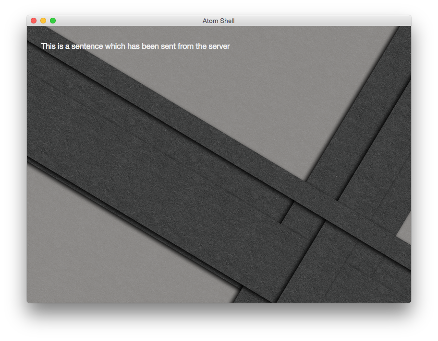Maximize the Atom Shell window with green button

click(x=53, y=21)
